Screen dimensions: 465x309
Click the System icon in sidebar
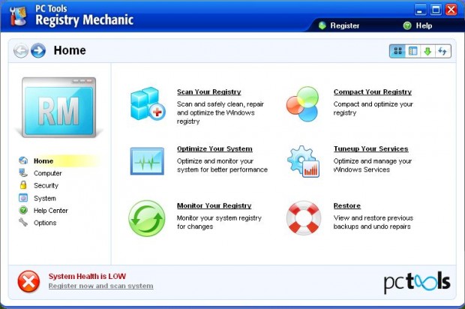(23, 198)
